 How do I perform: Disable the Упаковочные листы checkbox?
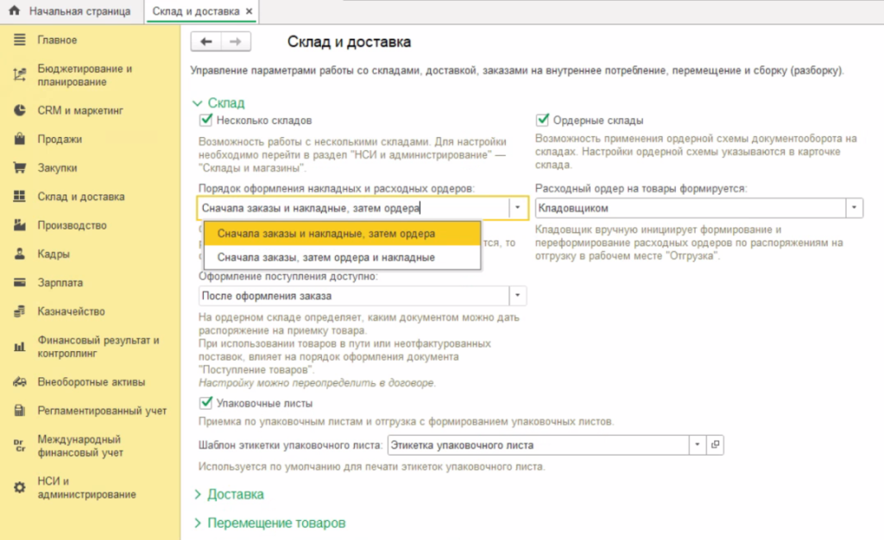click(205, 403)
